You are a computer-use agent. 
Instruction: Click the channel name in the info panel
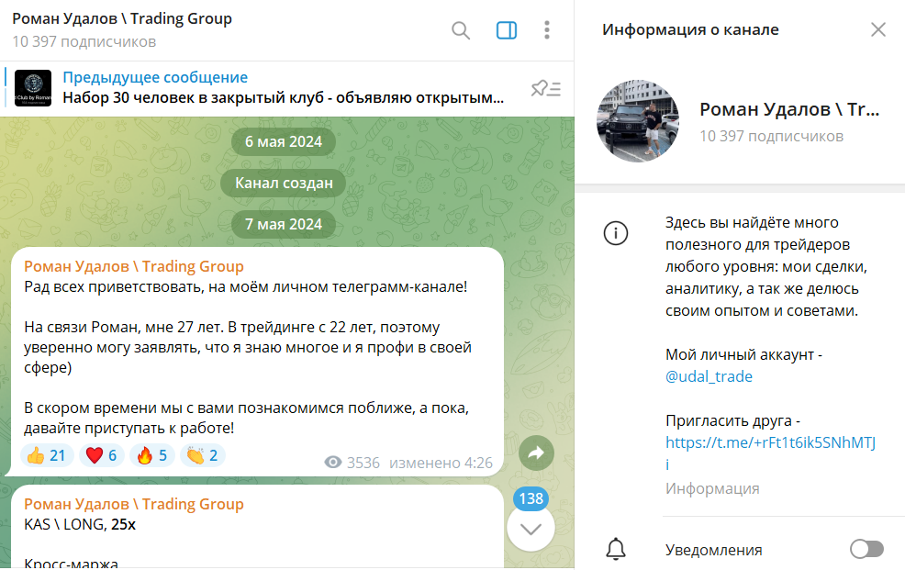pos(789,109)
